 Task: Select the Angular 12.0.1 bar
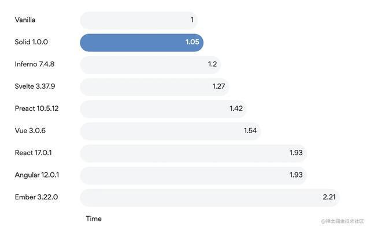coord(194,175)
